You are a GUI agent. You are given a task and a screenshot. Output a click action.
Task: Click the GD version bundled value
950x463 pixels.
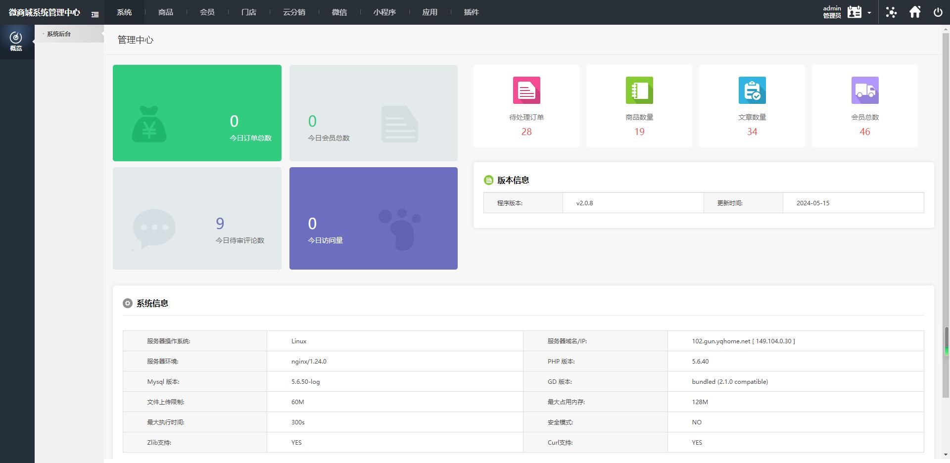[x=730, y=382]
